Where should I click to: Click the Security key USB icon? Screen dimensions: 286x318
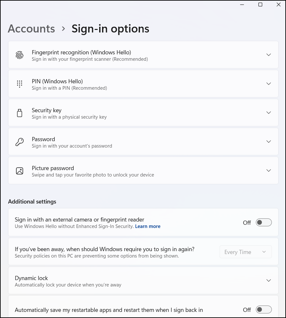(x=20, y=113)
